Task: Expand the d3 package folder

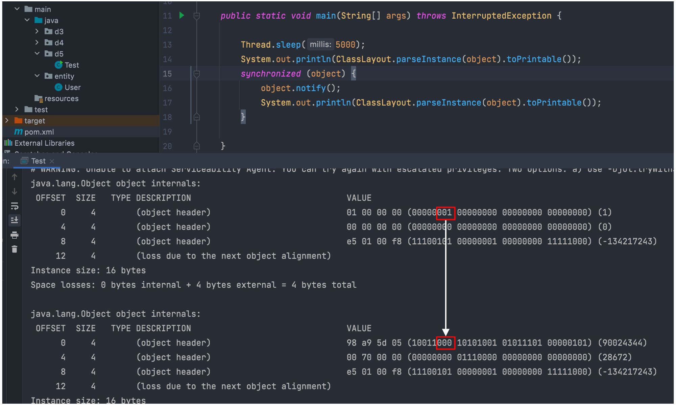Action: [37, 31]
